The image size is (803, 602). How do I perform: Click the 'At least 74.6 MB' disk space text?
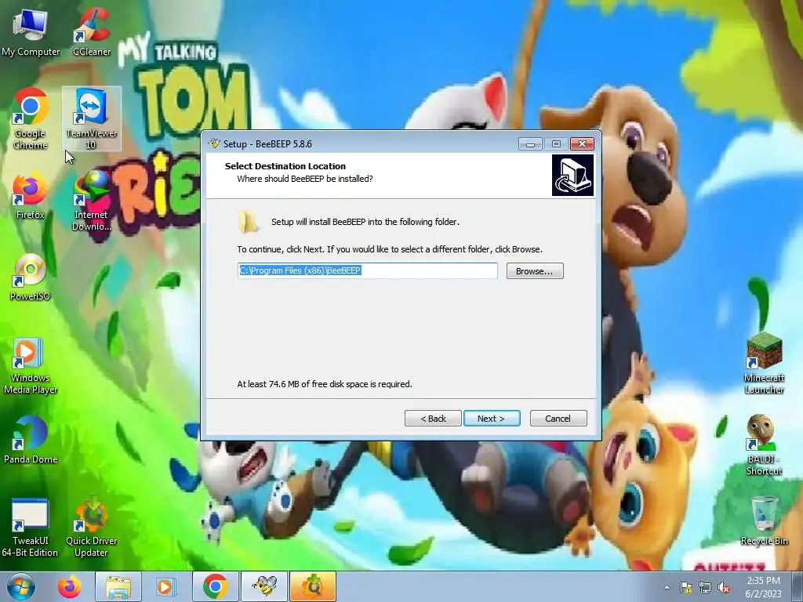pyautogui.click(x=324, y=384)
